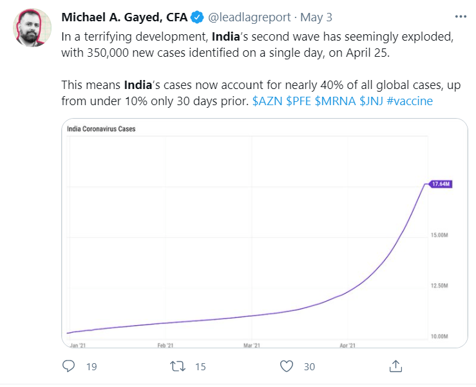Click the like count 30
The image size is (476, 387).
tap(309, 366)
